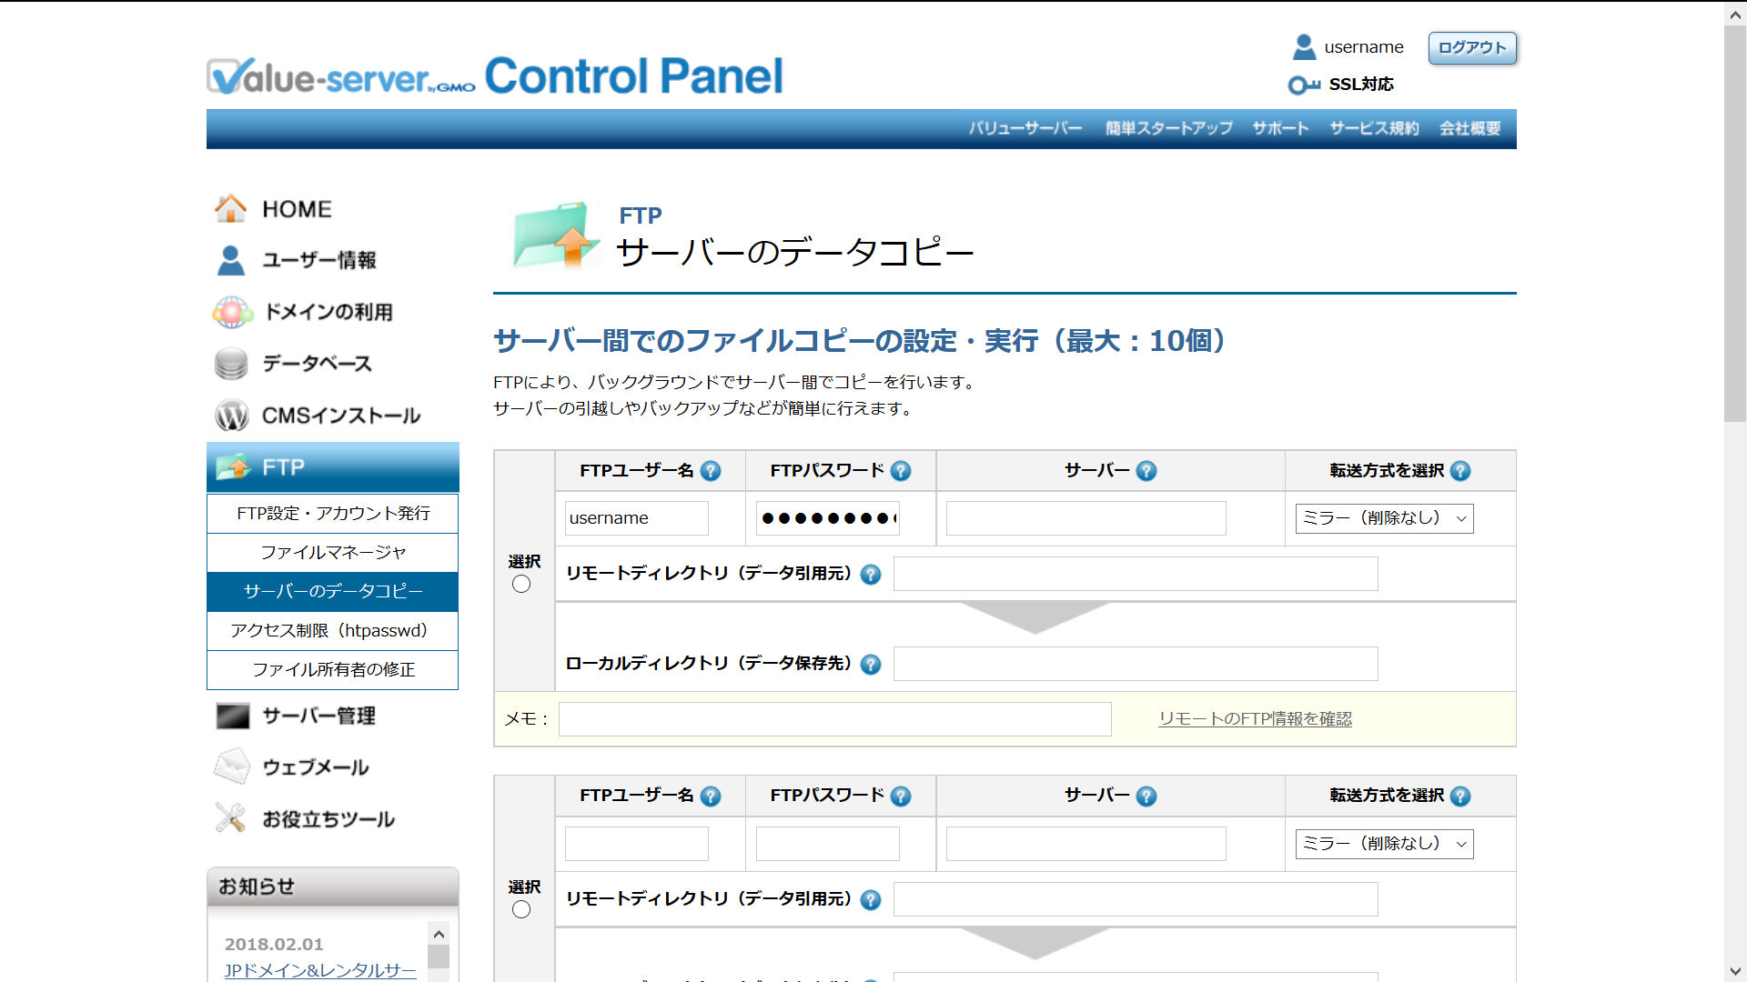
Task: Click the ログアウト button
Action: coord(1472,48)
